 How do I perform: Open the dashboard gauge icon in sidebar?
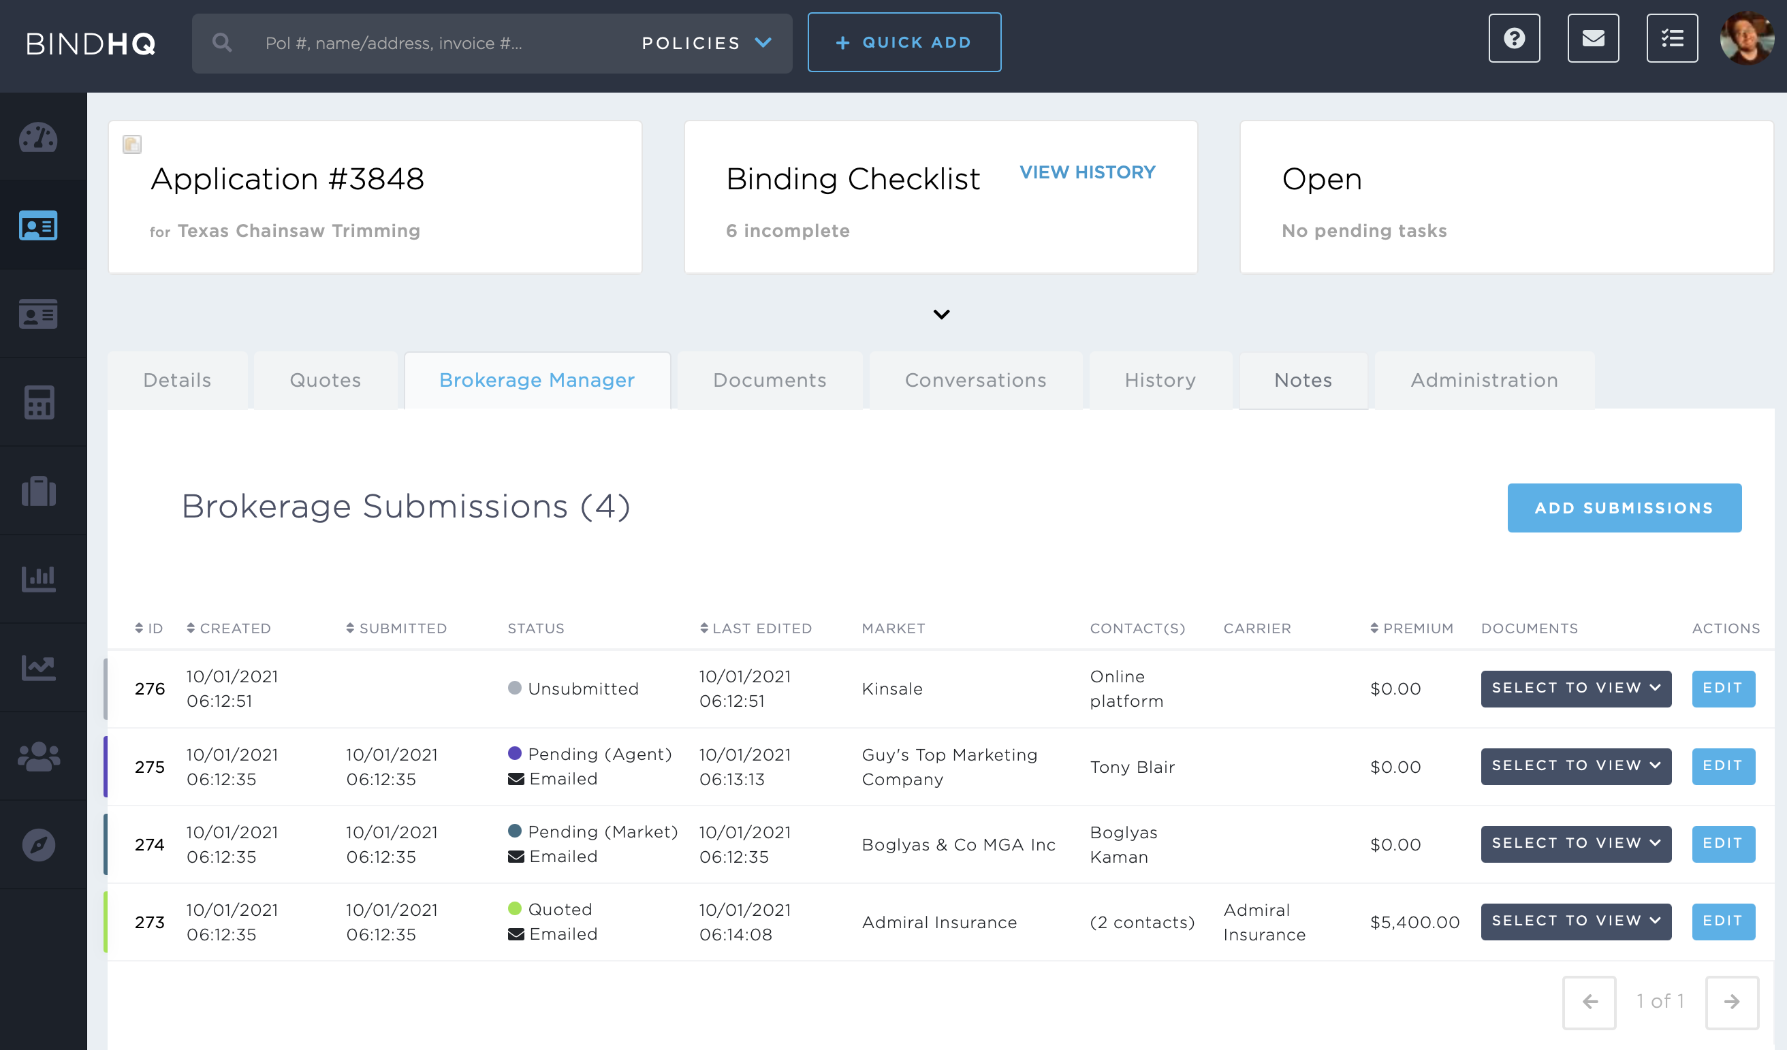point(38,138)
